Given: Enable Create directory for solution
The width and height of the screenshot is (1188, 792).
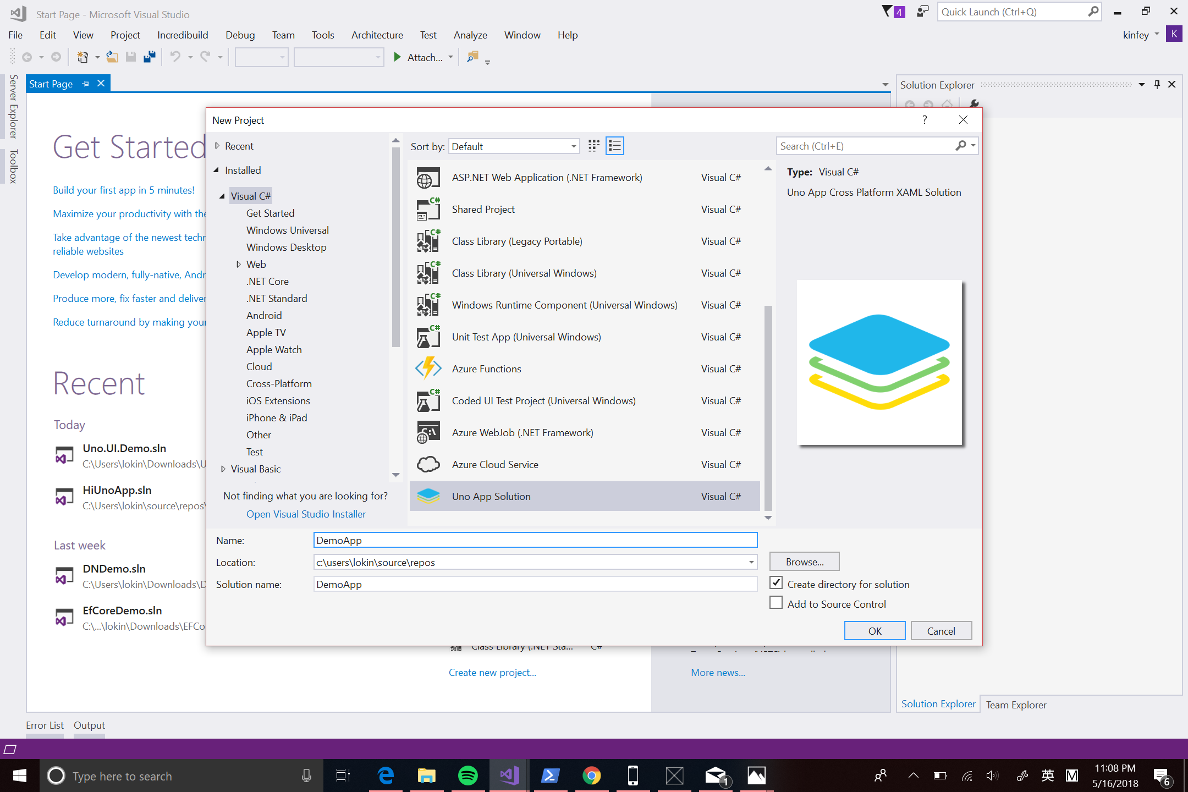Looking at the screenshot, I should click(x=775, y=584).
